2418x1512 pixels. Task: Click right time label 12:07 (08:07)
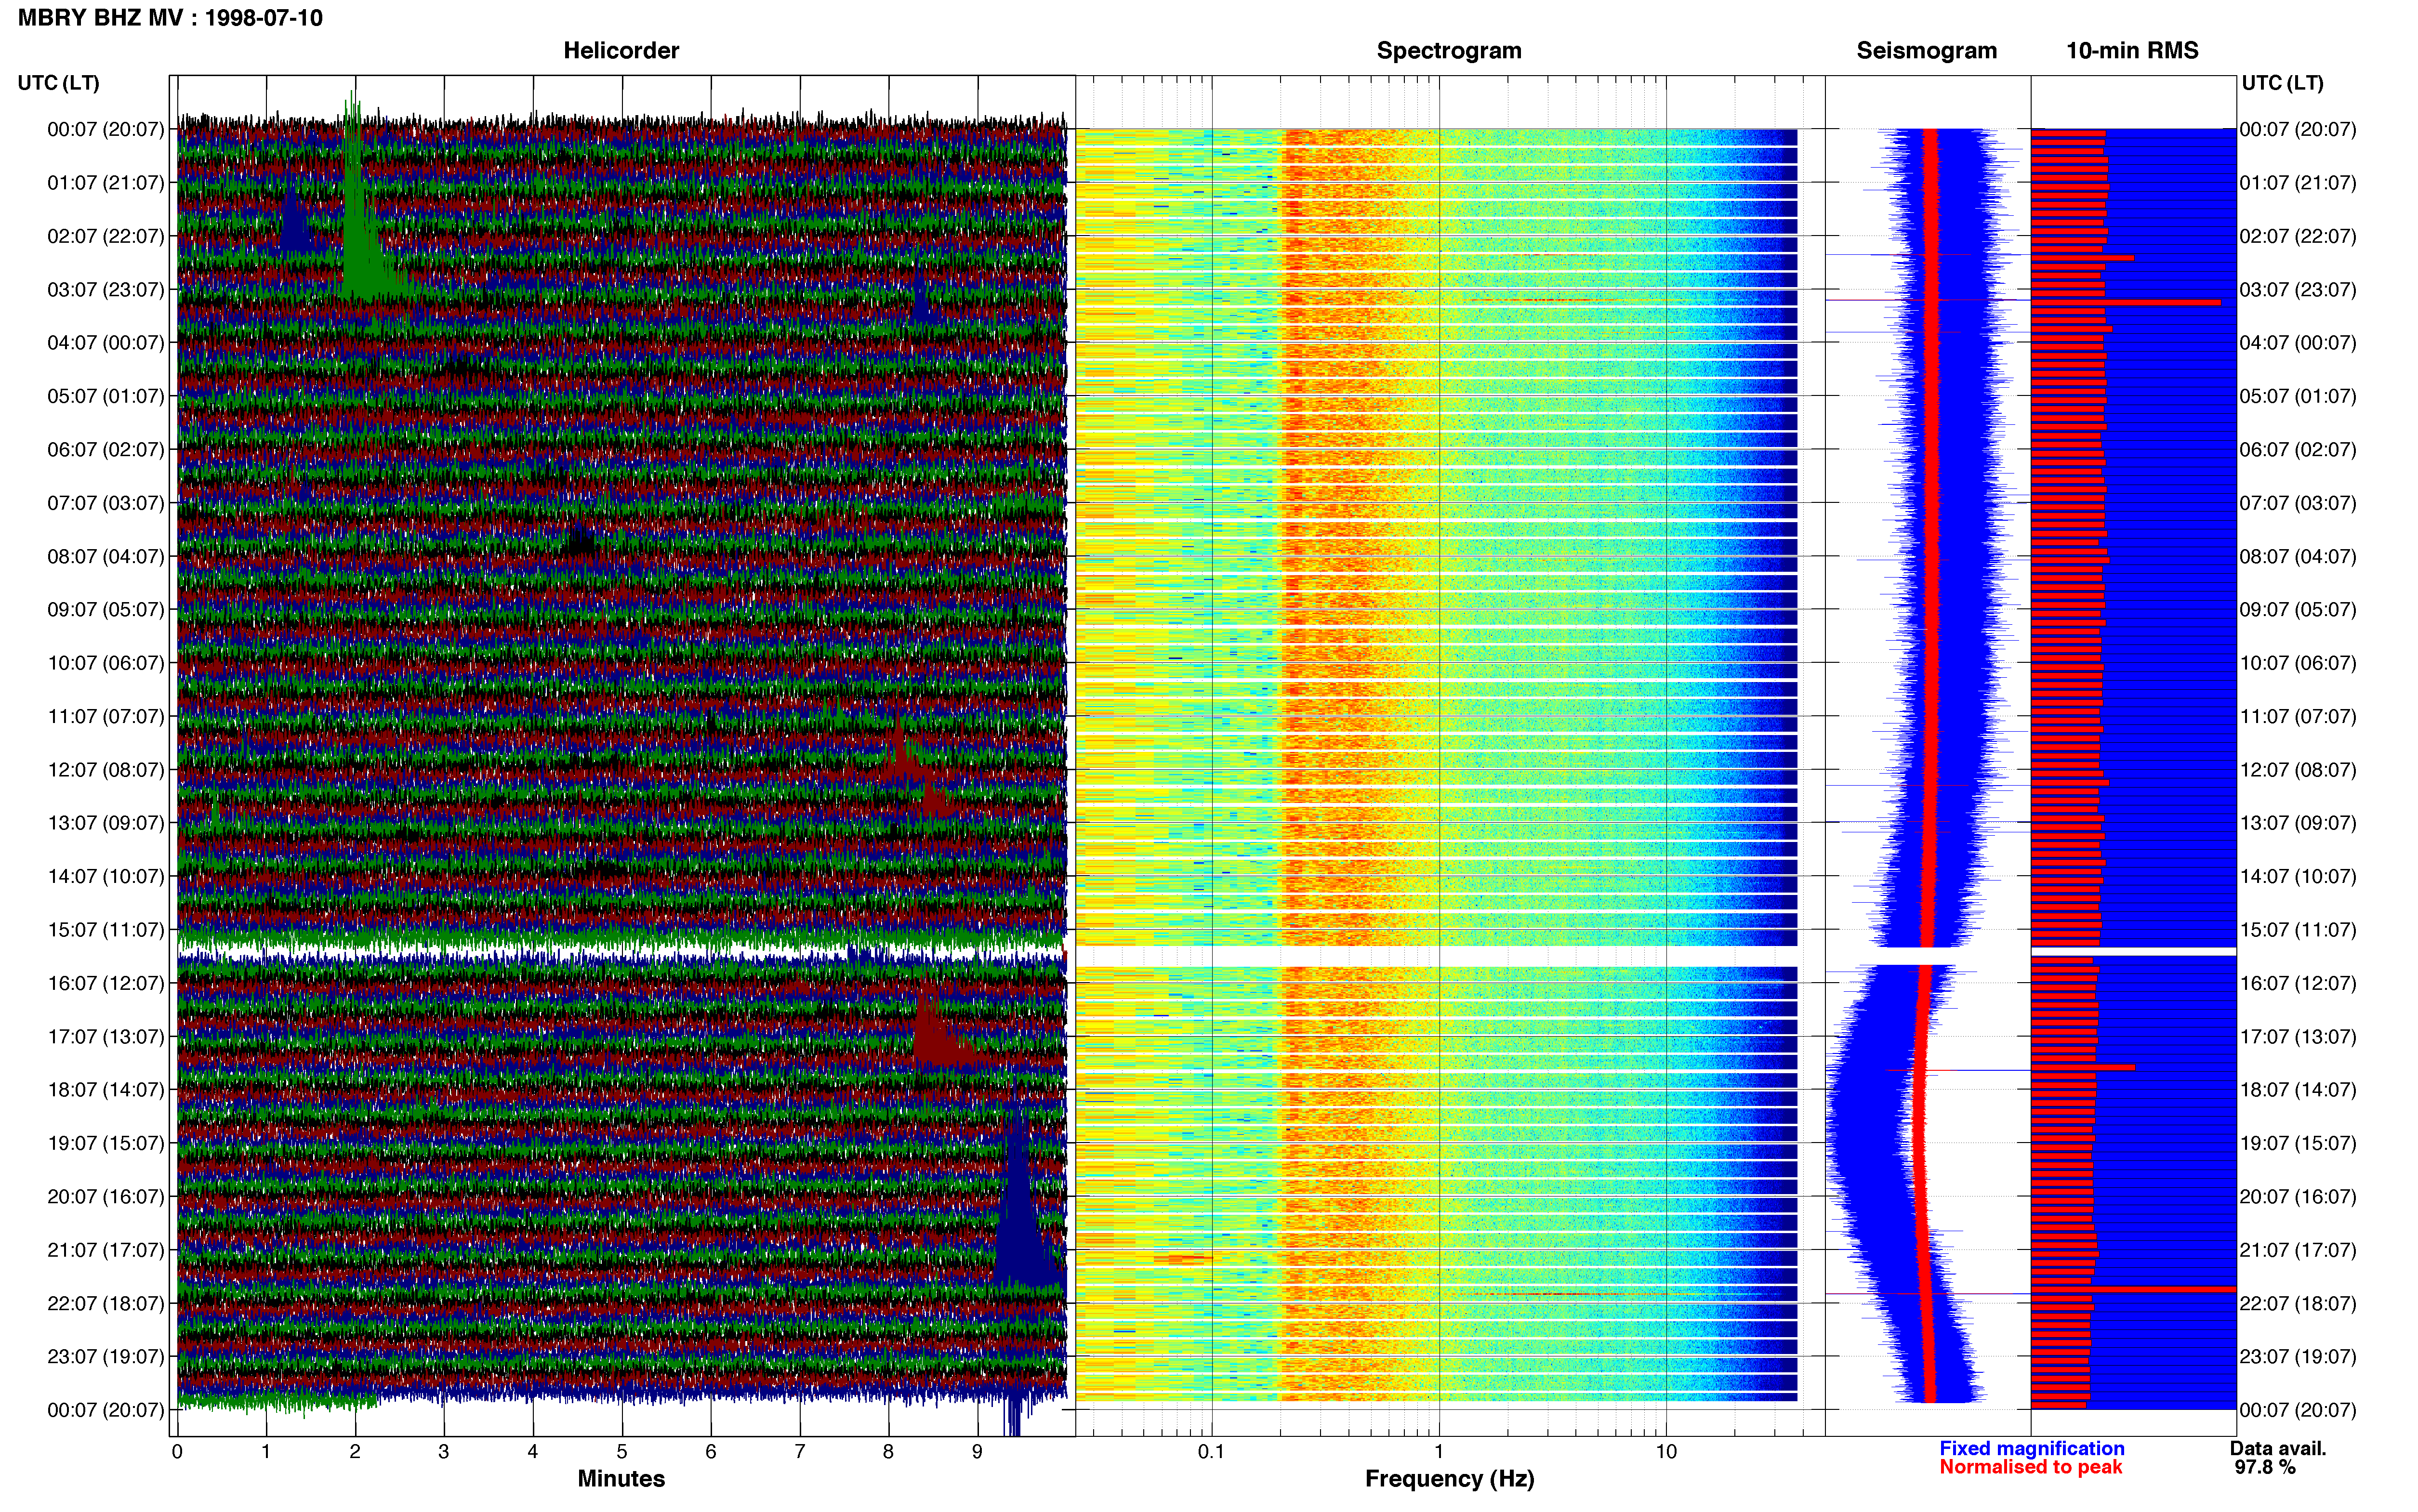[x=2298, y=770]
